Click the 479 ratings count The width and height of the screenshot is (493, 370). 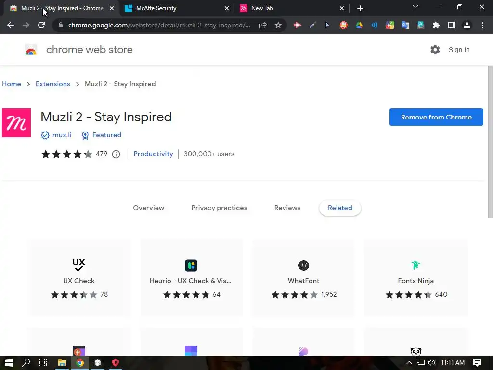coord(101,154)
